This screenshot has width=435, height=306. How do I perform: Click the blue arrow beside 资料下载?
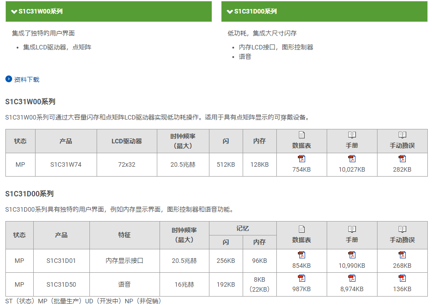coord(9,79)
